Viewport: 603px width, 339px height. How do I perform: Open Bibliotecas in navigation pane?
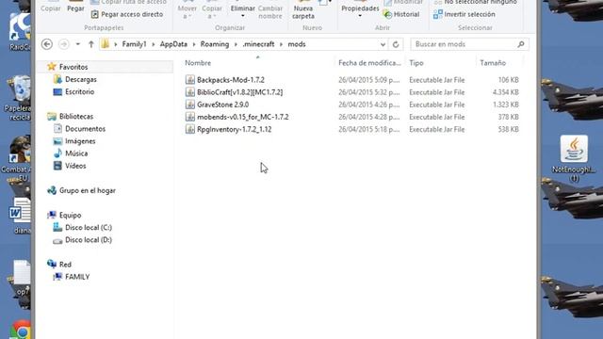pos(75,116)
